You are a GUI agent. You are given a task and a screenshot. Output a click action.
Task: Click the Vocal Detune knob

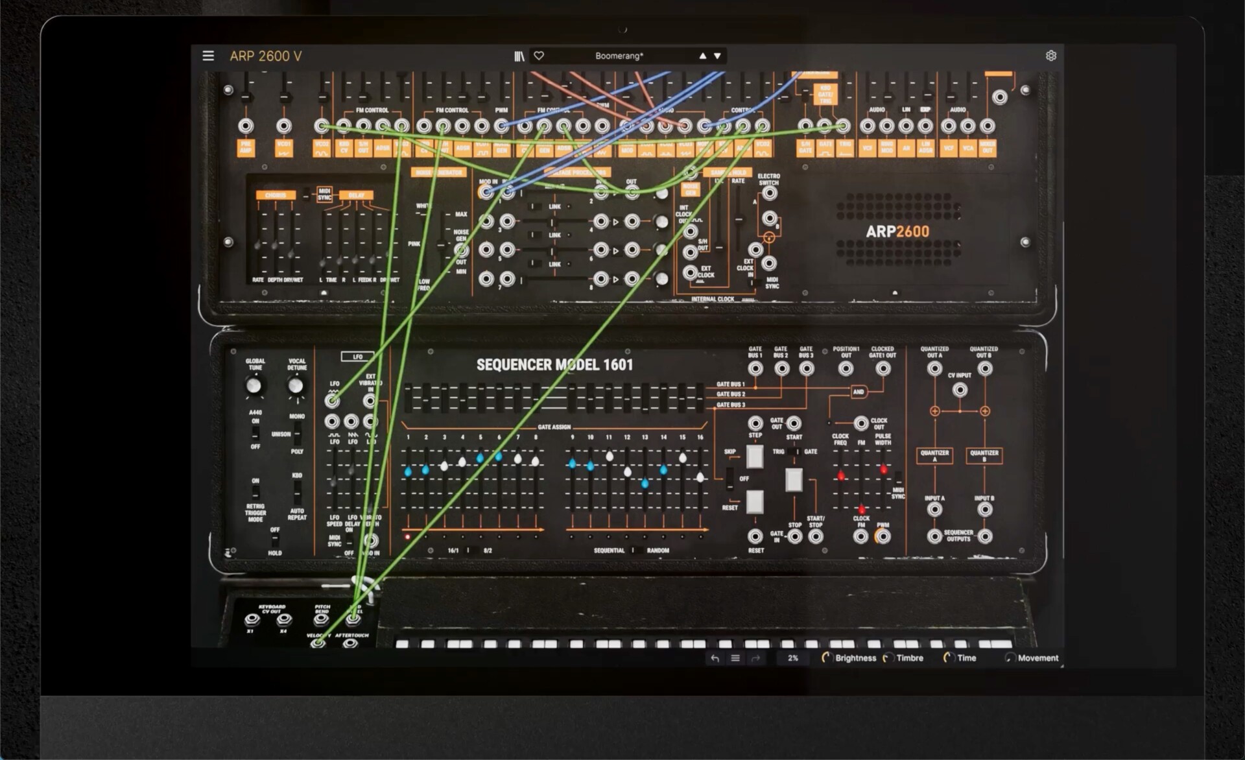[296, 386]
